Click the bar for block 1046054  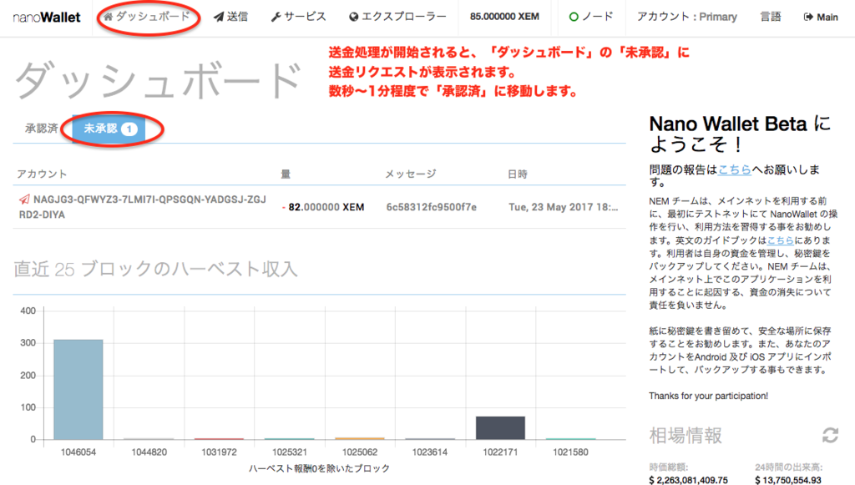[78, 390]
